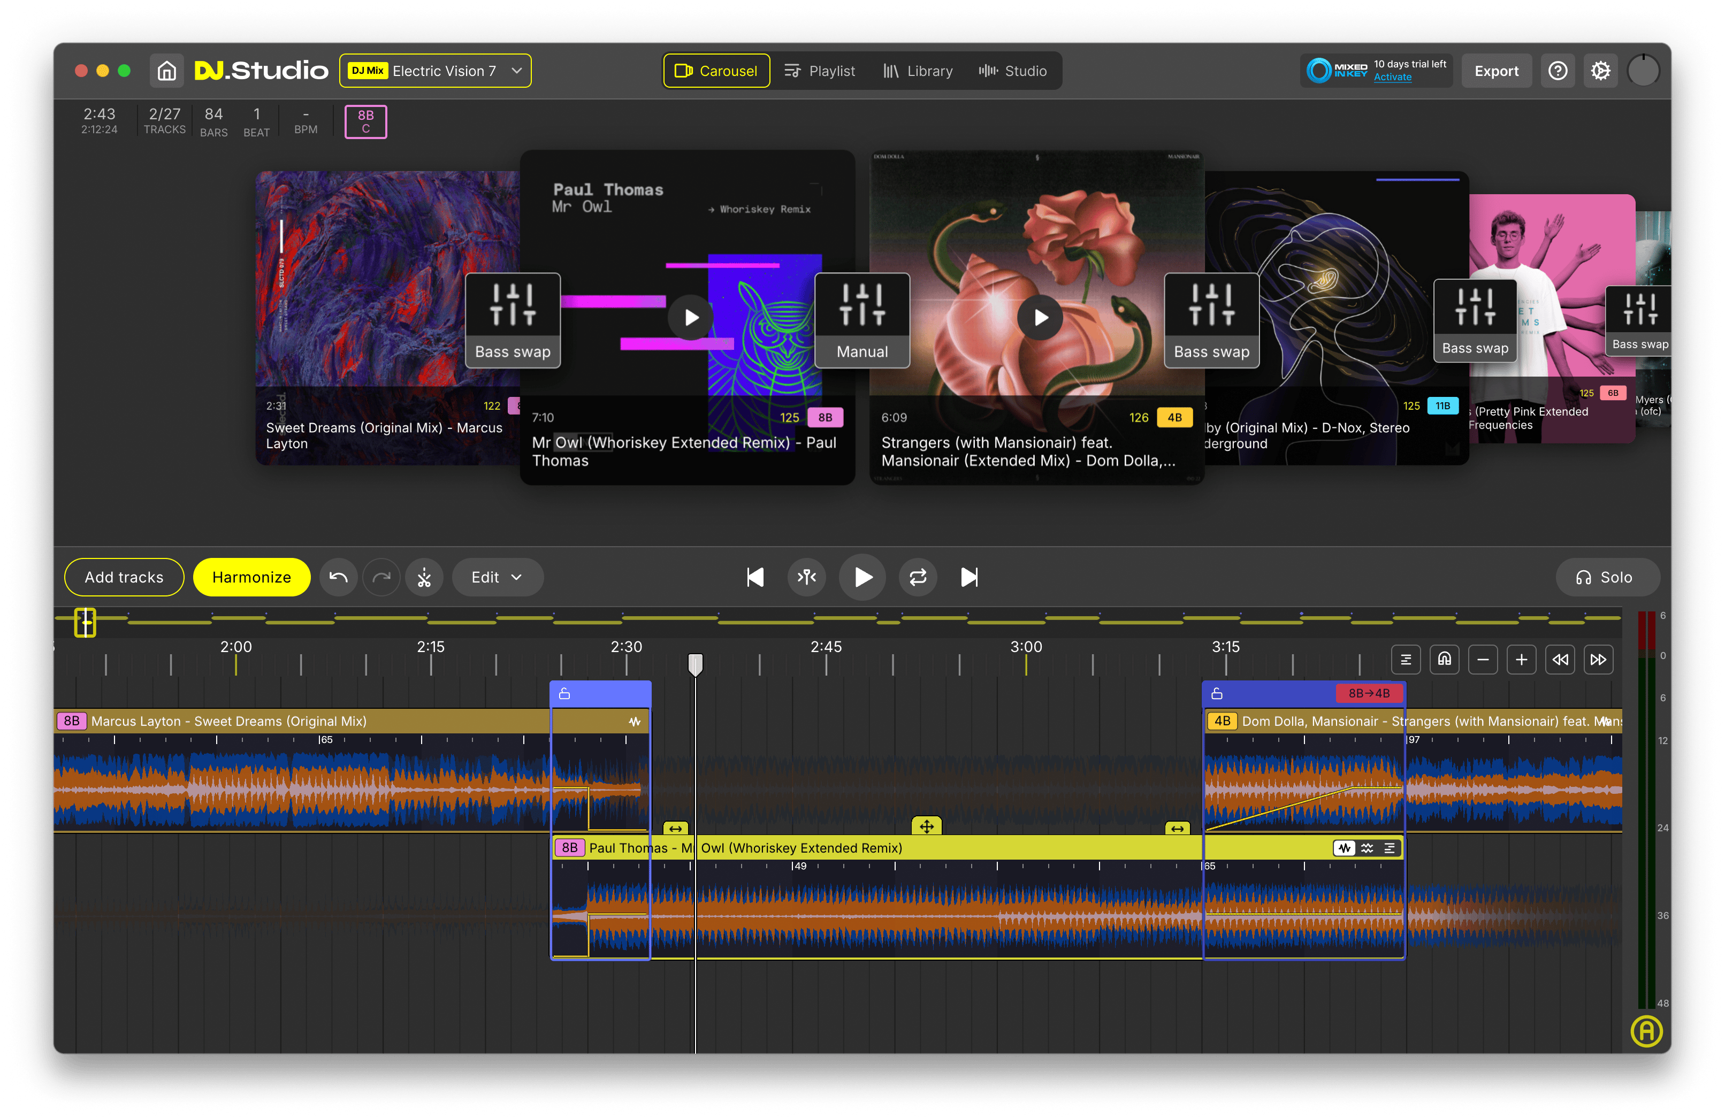Select the Sweet Dreams album artwork card

pyautogui.click(x=387, y=317)
